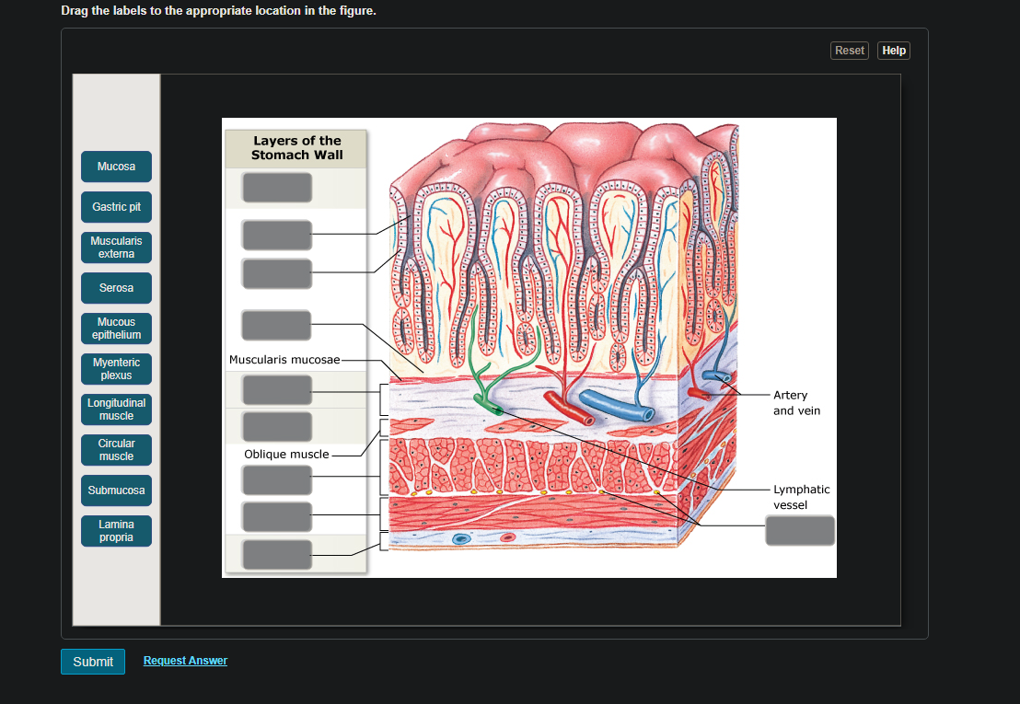Click the Layers of the Stomach Wall heading
This screenshot has width=1020, height=704.
[297, 147]
